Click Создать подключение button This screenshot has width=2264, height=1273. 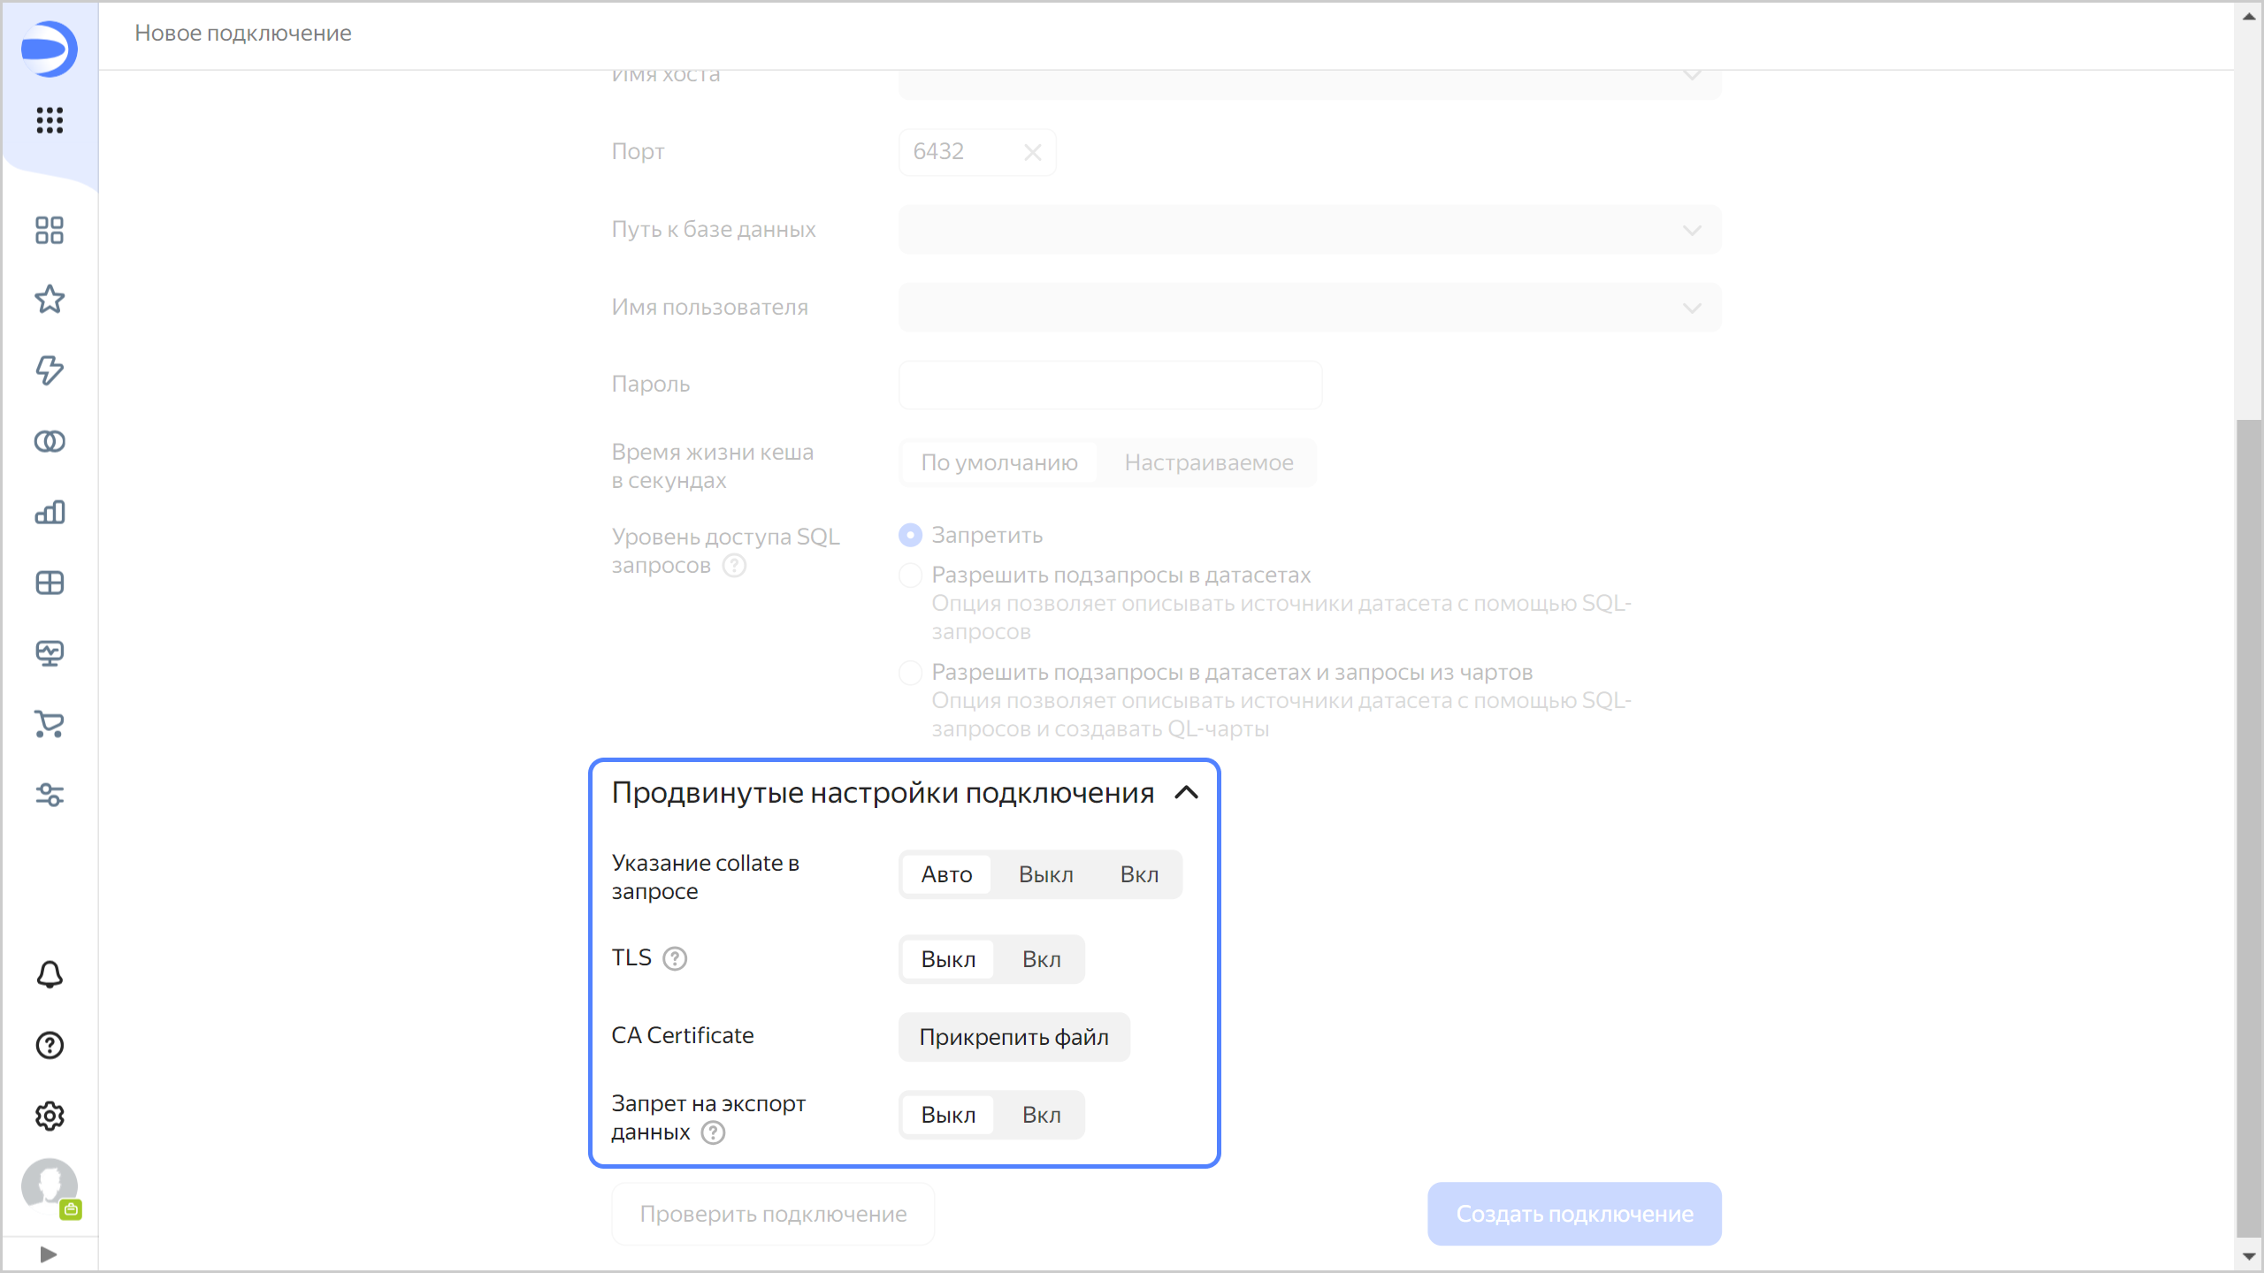(x=1573, y=1214)
